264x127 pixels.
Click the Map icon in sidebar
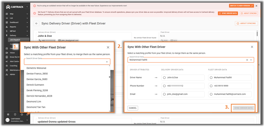click(x=7, y=14)
